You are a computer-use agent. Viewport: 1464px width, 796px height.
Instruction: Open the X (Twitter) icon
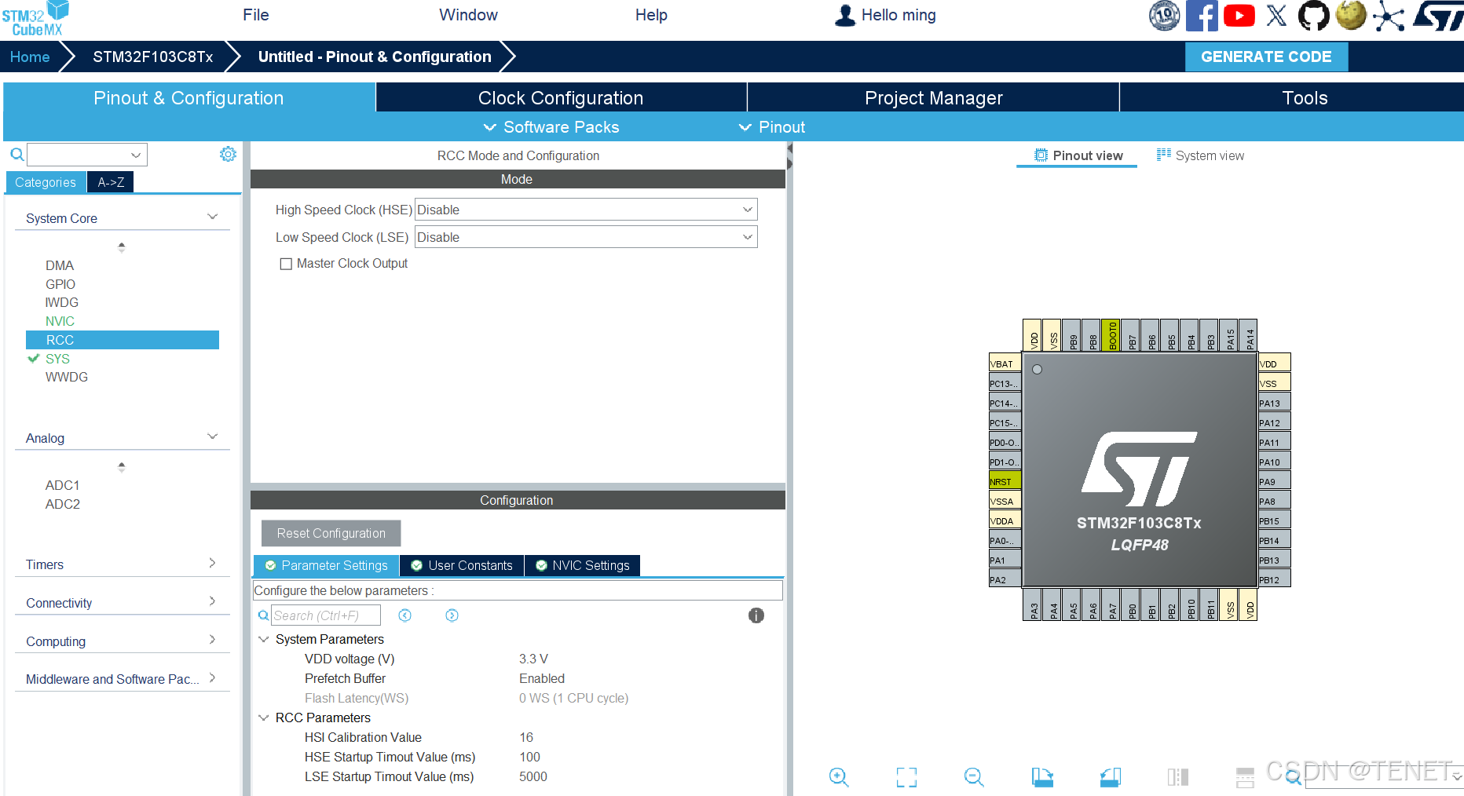[x=1277, y=16]
